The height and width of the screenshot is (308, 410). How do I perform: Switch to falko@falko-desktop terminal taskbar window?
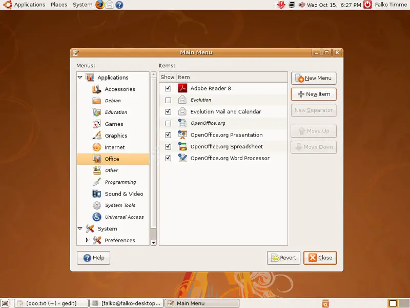pos(127,303)
